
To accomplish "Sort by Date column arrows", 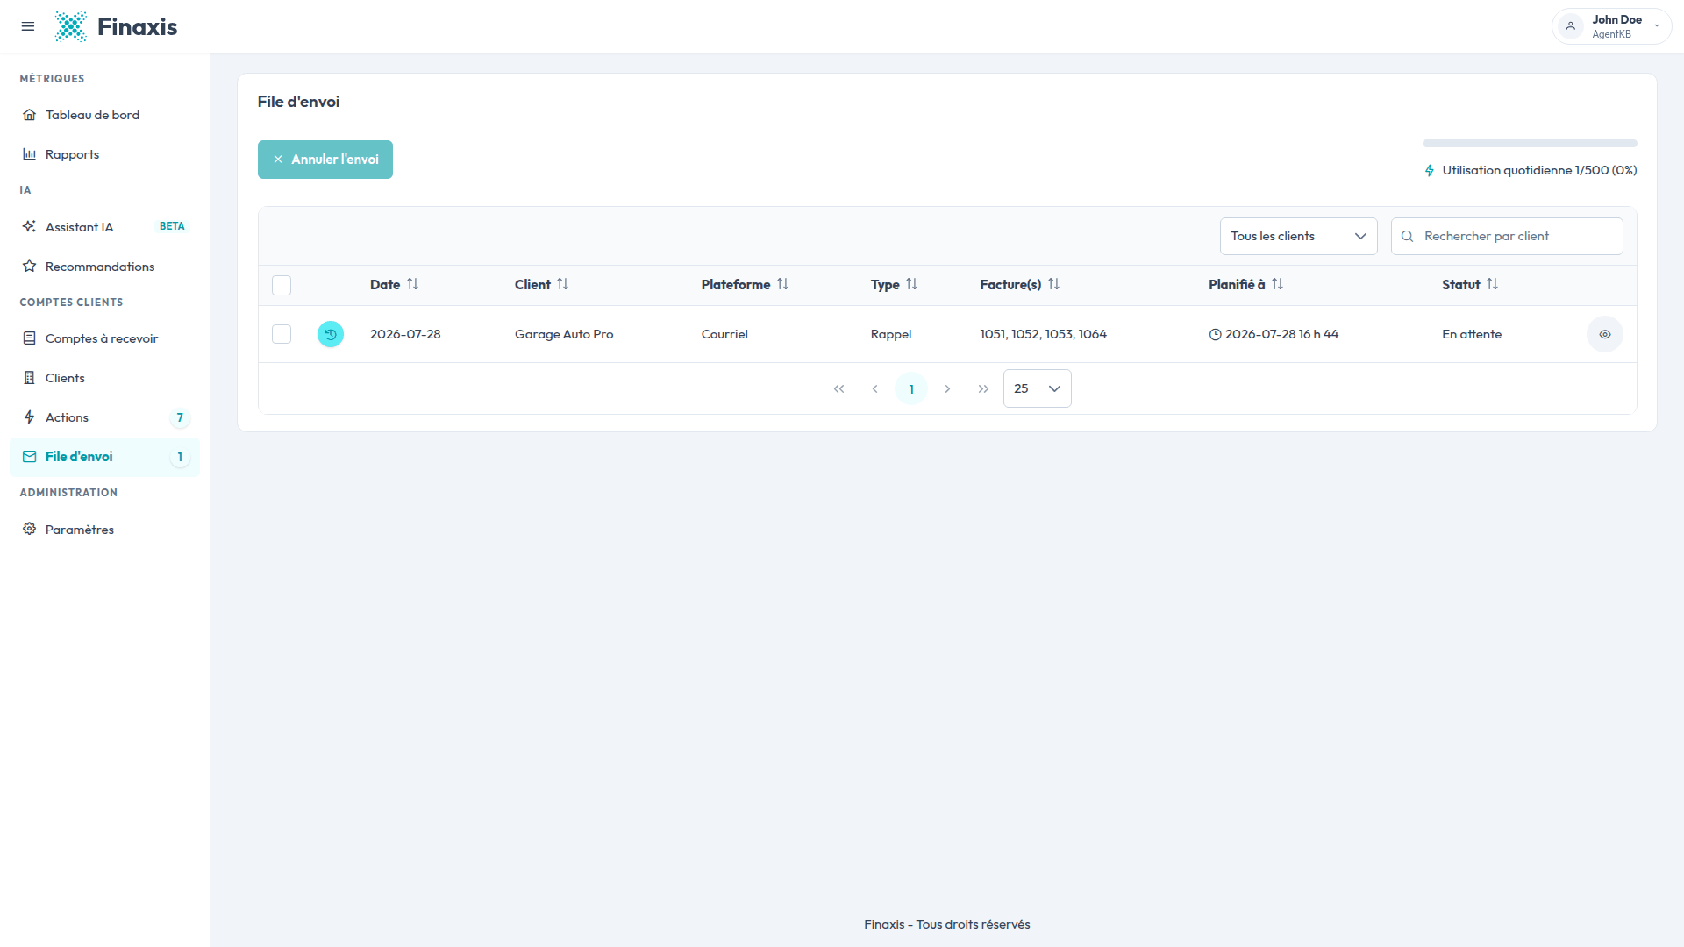I will 413,284.
